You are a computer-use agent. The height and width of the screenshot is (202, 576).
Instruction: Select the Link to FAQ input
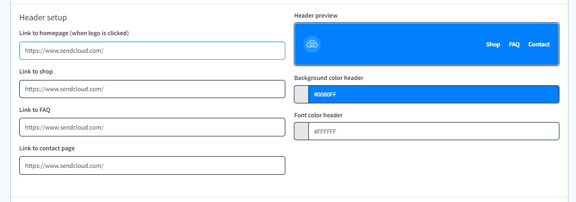coord(152,127)
